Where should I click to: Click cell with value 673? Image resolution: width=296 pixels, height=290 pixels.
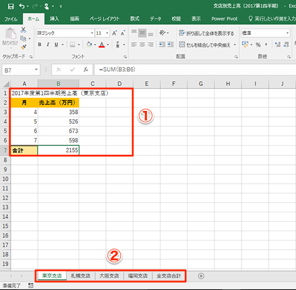(59, 131)
